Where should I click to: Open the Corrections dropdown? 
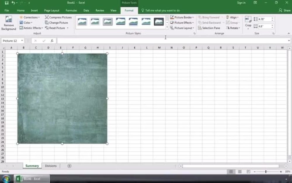[29, 17]
